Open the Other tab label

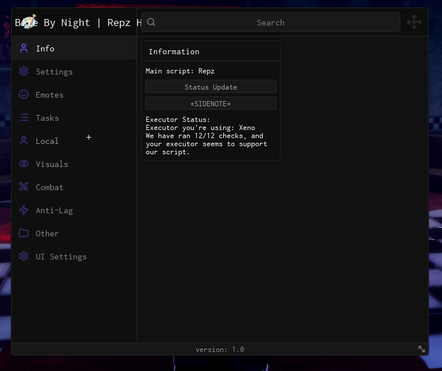click(47, 233)
